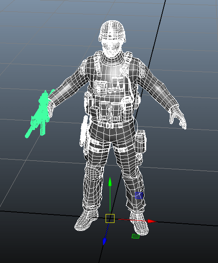The image size is (218, 263).
Task: Select the boot under the red arrow
Action: point(139,224)
